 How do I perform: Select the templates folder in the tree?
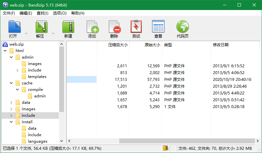[37, 77]
